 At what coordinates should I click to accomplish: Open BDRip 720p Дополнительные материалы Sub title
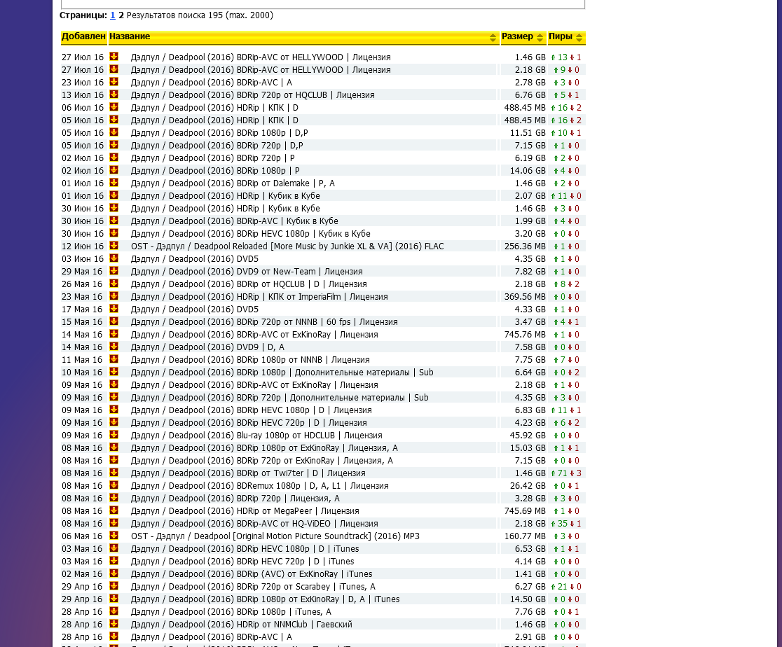tap(280, 397)
